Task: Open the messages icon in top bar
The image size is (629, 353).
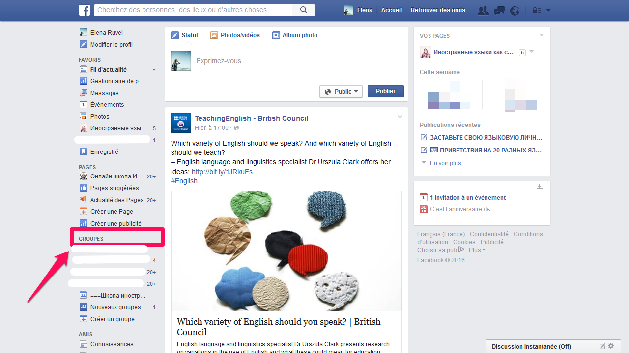Action: (x=499, y=10)
